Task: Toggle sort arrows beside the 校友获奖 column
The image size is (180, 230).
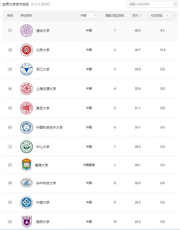Action: 174,16
